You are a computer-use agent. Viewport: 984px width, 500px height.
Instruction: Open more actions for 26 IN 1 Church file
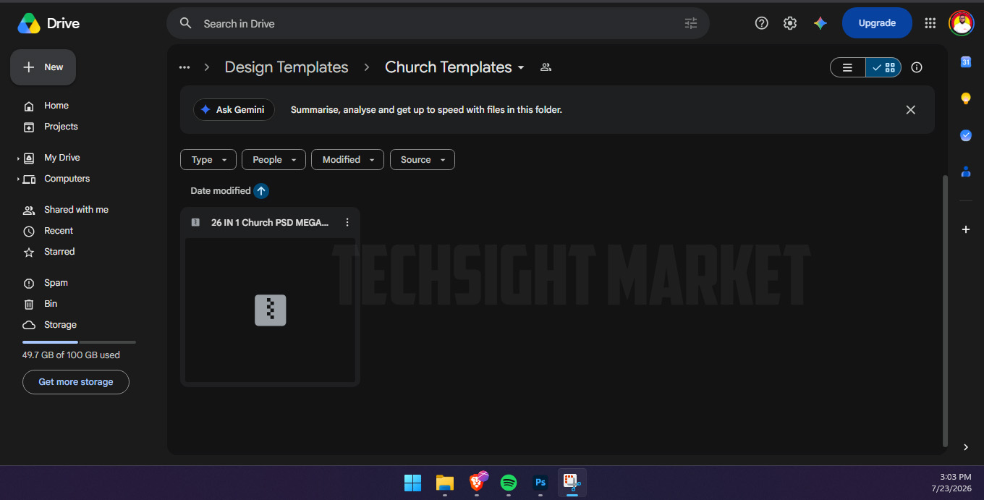(x=347, y=223)
